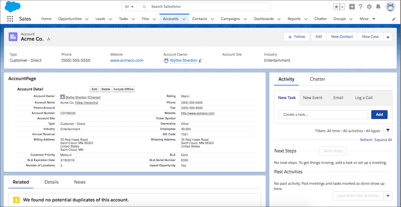Click the New Case button
Image resolution: width=401 pixels, height=207 pixels.
click(370, 37)
